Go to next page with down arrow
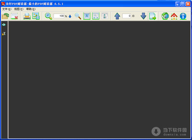 coord(143,16)
